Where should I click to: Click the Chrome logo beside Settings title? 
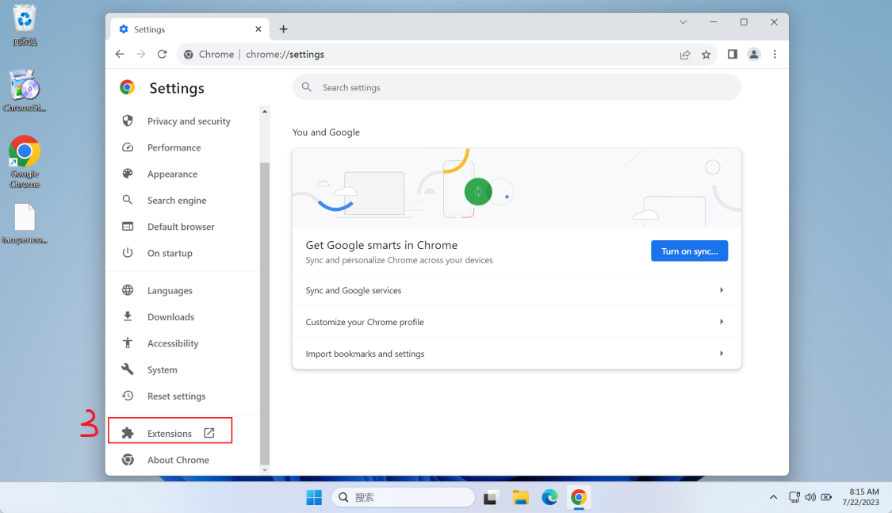coord(128,87)
